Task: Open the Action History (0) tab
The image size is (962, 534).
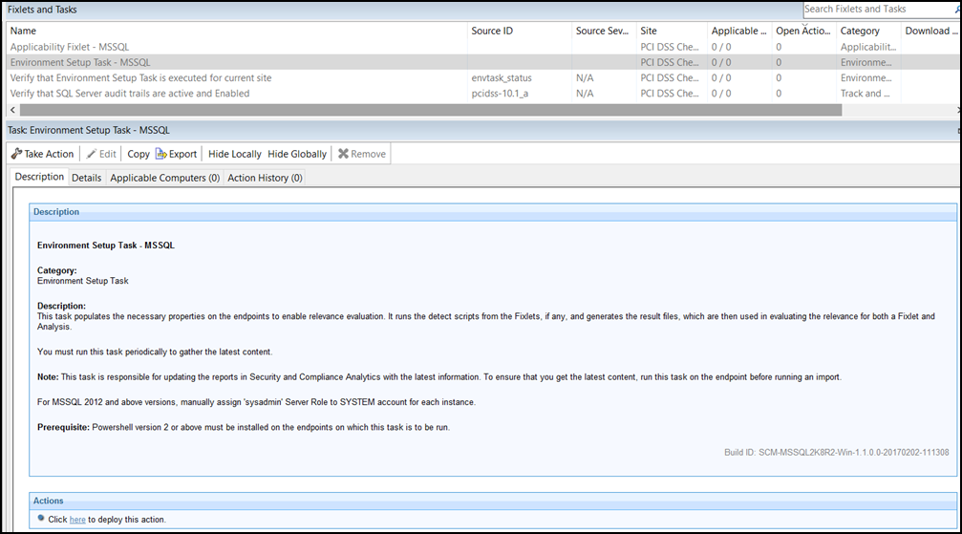Action: [x=265, y=178]
